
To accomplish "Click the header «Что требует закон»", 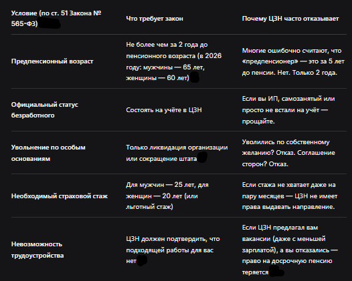I will (155, 19).
